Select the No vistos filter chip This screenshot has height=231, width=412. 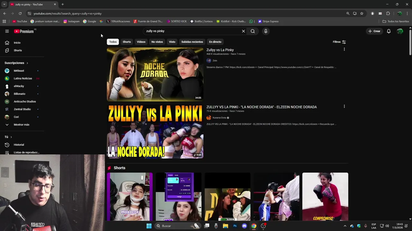[157, 42]
